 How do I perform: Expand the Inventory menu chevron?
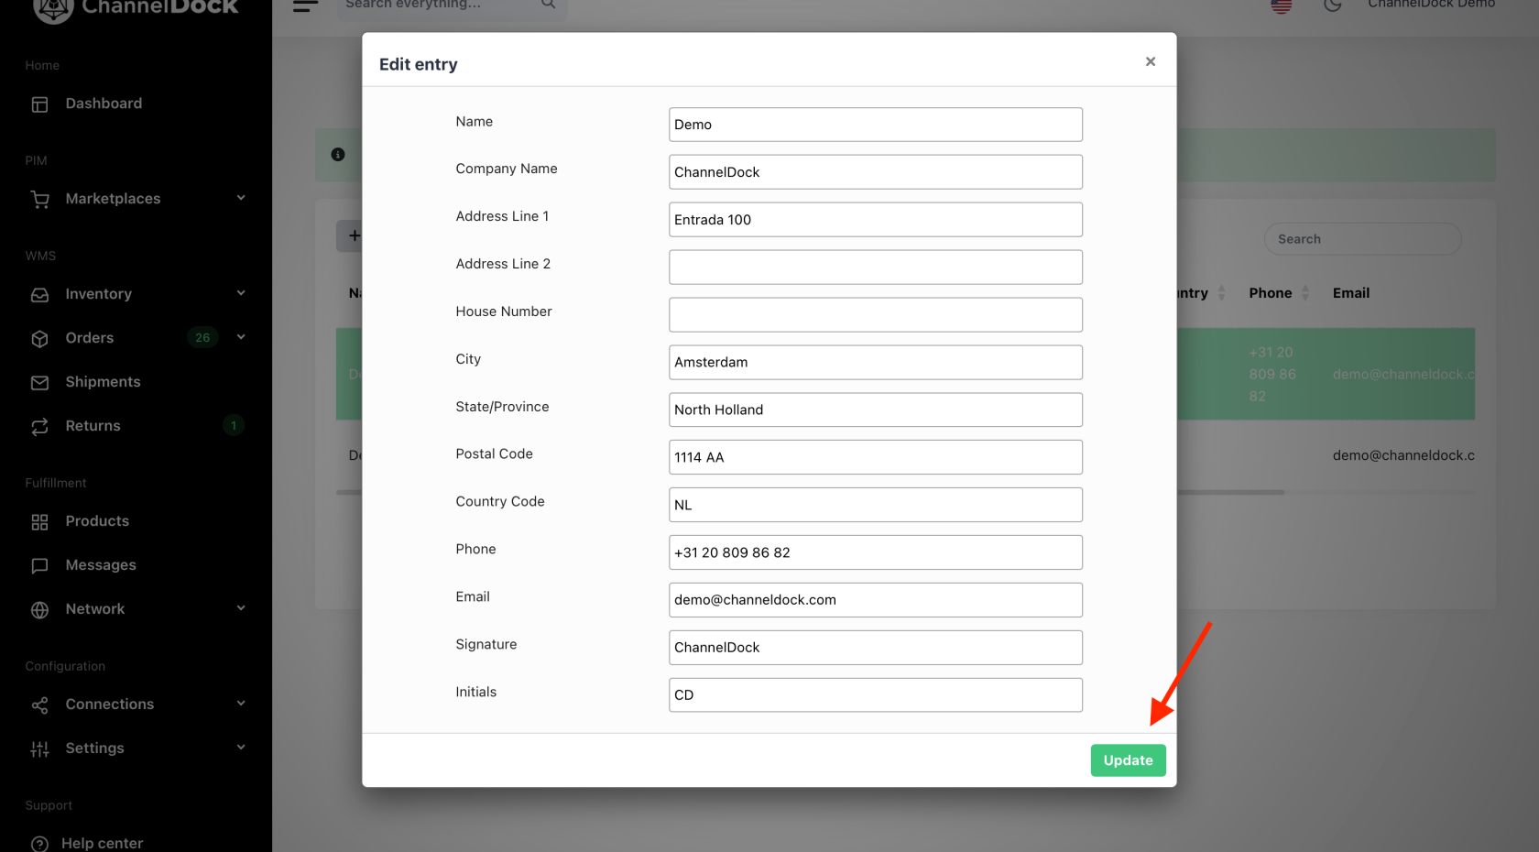pyautogui.click(x=241, y=293)
